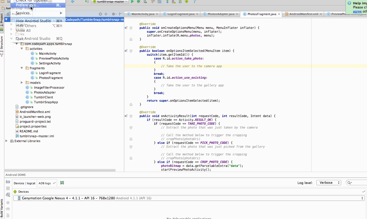
Task: Click the DDMS system information icon
Action: pos(8,195)
